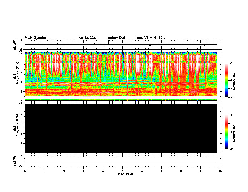This screenshot has width=248, height=192.
Task: Click the time axis tick label "3"
Action: [83, 171]
